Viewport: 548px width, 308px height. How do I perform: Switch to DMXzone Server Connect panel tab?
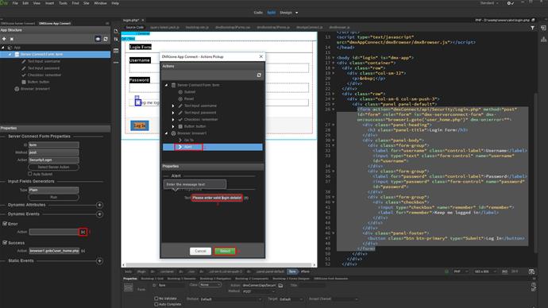18,23
